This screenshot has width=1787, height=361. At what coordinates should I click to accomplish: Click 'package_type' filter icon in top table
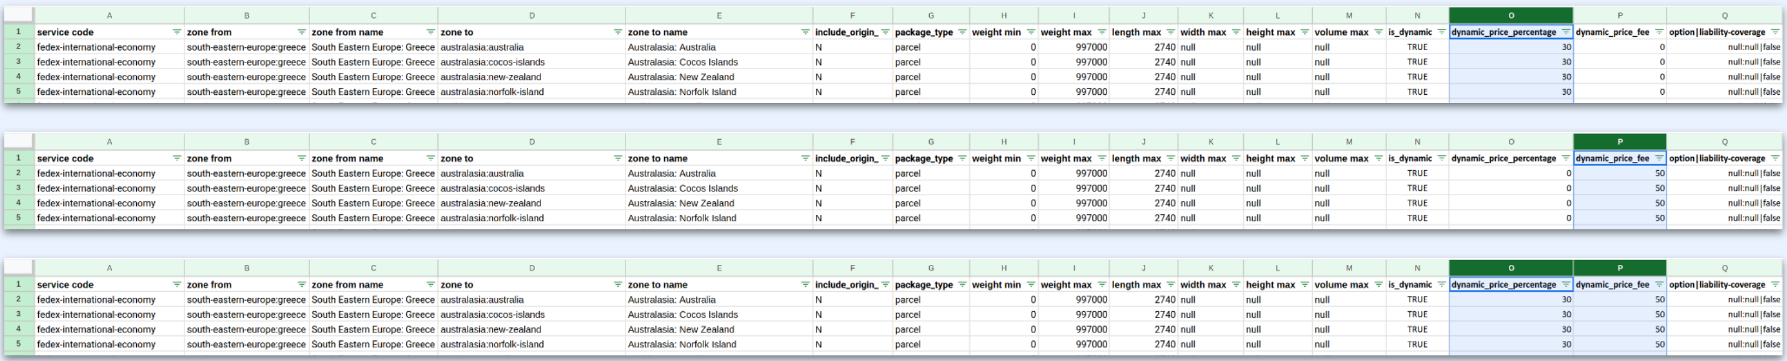pos(962,32)
